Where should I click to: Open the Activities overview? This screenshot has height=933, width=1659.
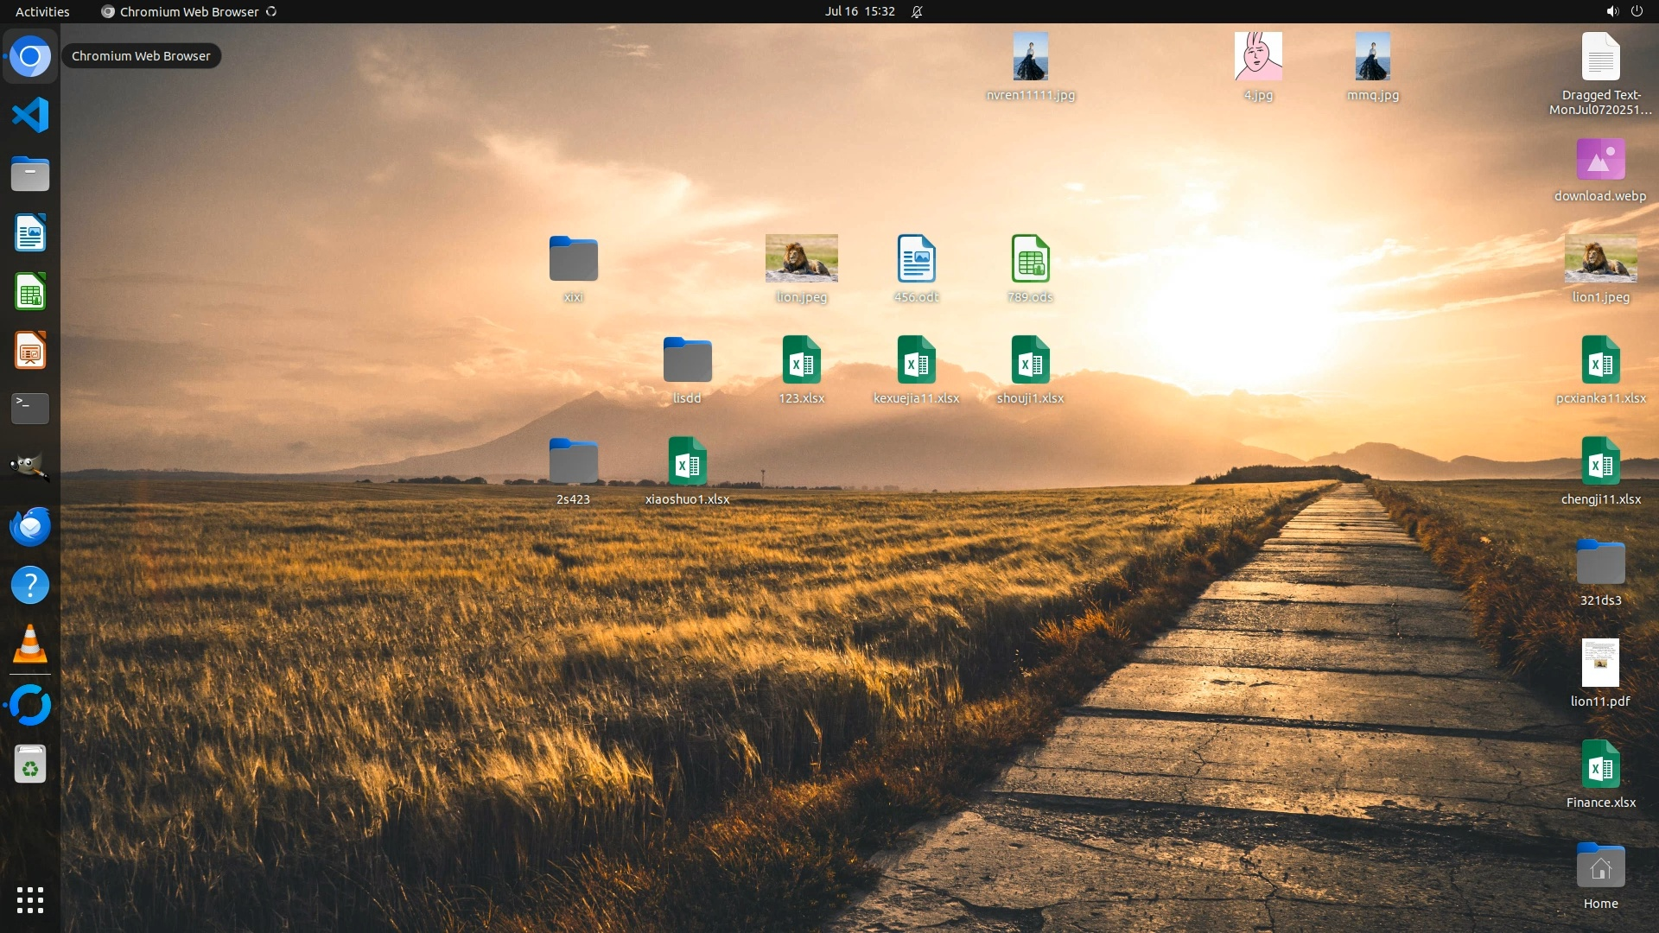pyautogui.click(x=42, y=11)
